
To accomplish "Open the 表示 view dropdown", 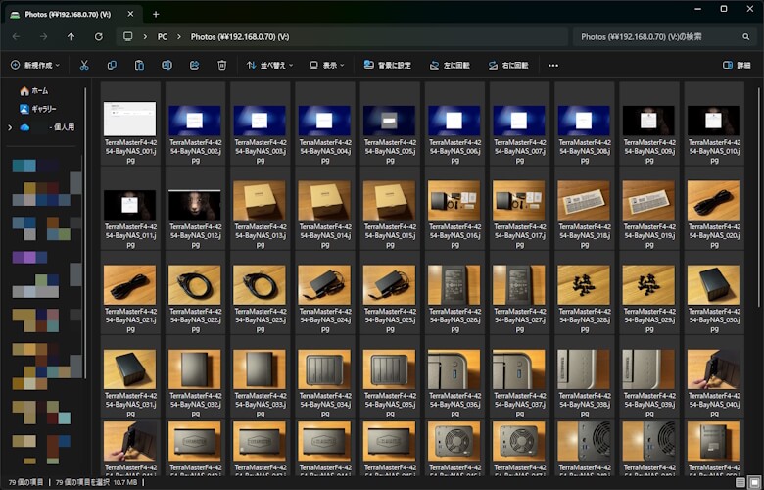I will click(327, 66).
